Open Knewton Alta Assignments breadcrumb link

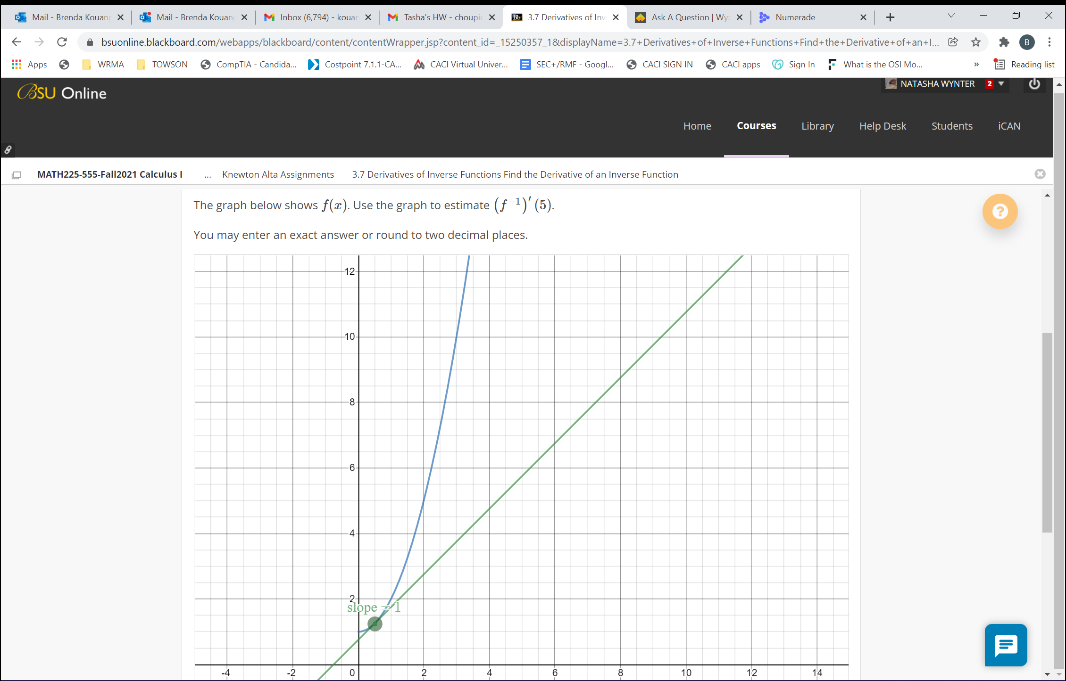(278, 174)
